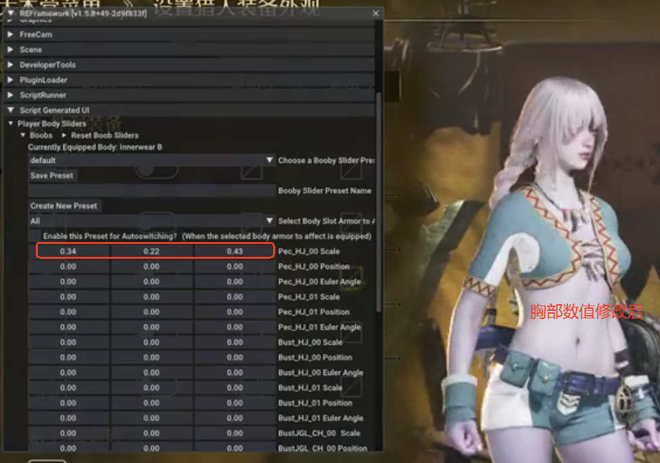660x463 pixels.
Task: Click last value field of BustJGL_CH_00 Scale
Action: (235, 433)
